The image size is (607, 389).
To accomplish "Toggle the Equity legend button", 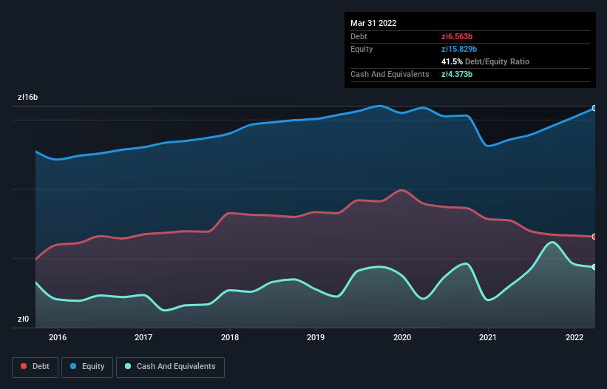I will [x=87, y=367].
